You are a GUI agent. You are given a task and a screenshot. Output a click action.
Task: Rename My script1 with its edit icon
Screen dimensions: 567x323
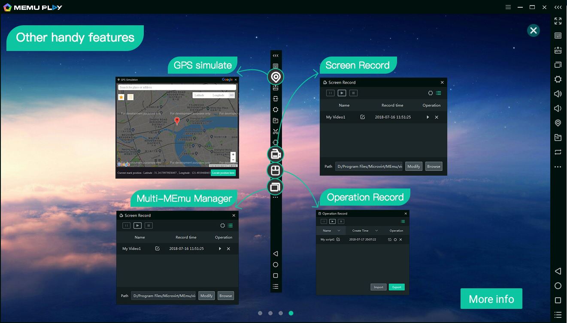[338, 239]
